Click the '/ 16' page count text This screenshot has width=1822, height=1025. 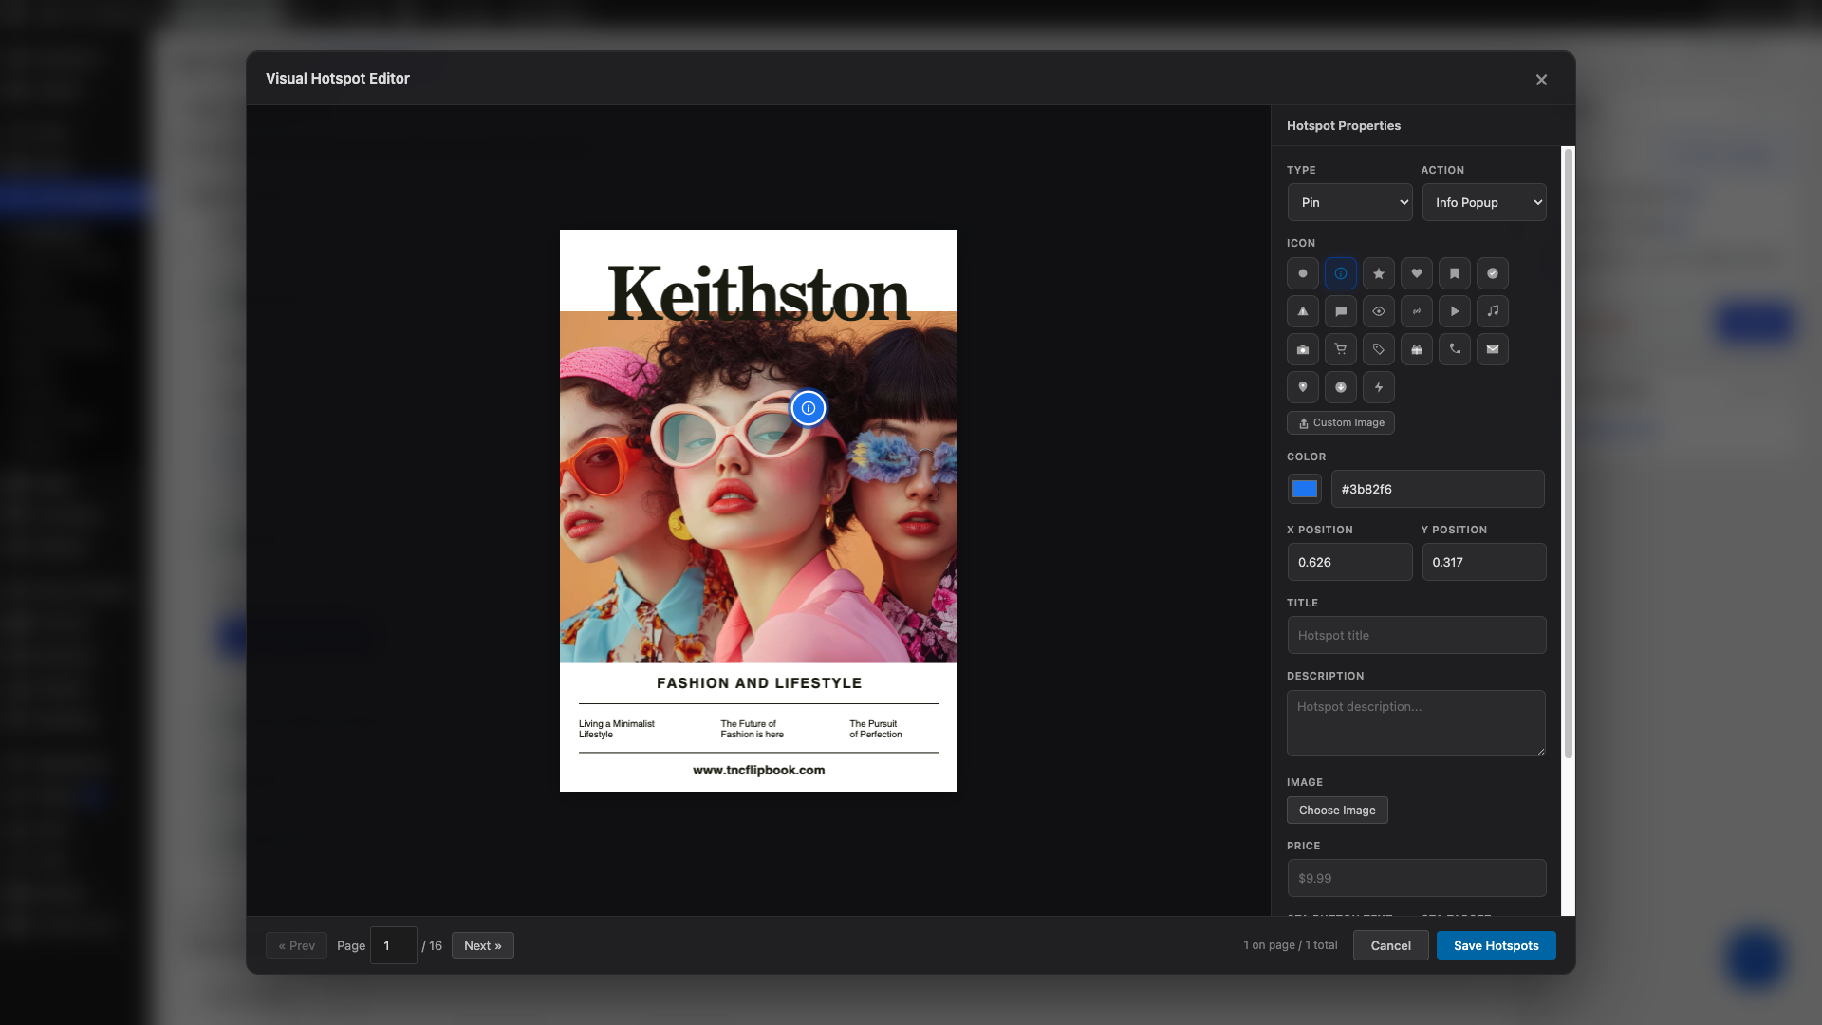[x=432, y=945]
